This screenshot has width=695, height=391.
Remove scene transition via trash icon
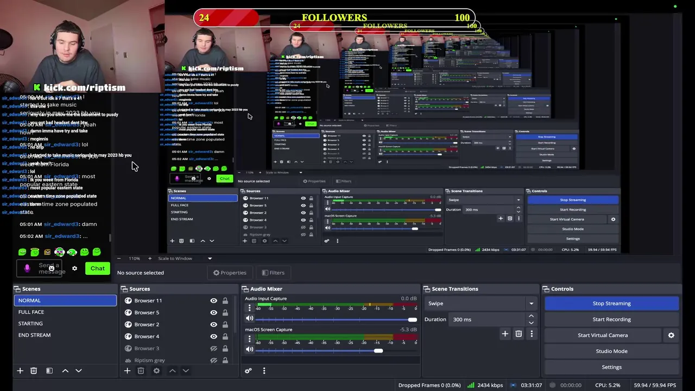(x=519, y=334)
